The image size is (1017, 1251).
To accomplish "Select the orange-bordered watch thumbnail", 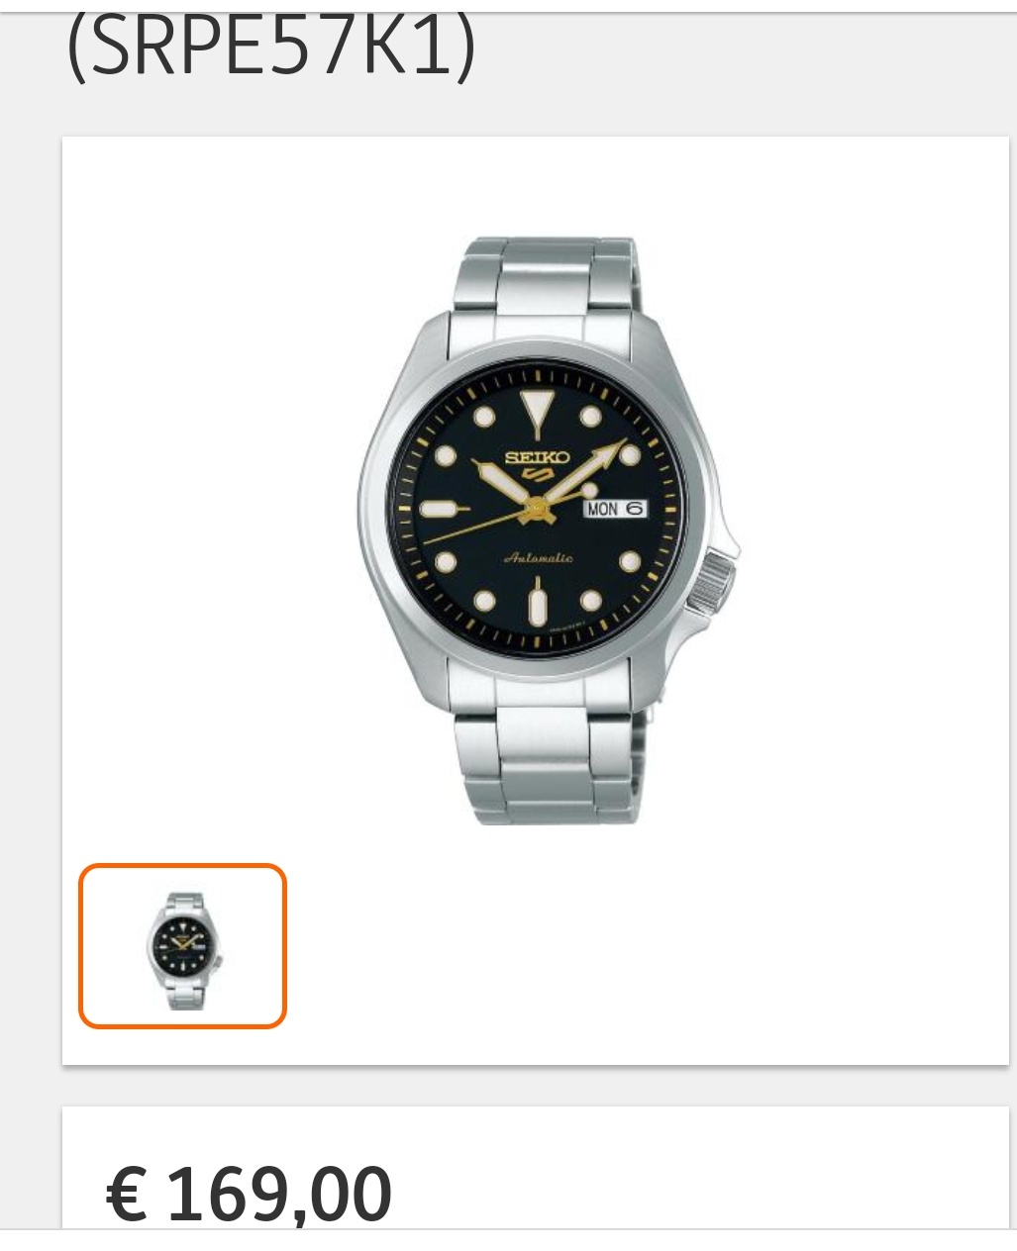I will pyautogui.click(x=182, y=945).
